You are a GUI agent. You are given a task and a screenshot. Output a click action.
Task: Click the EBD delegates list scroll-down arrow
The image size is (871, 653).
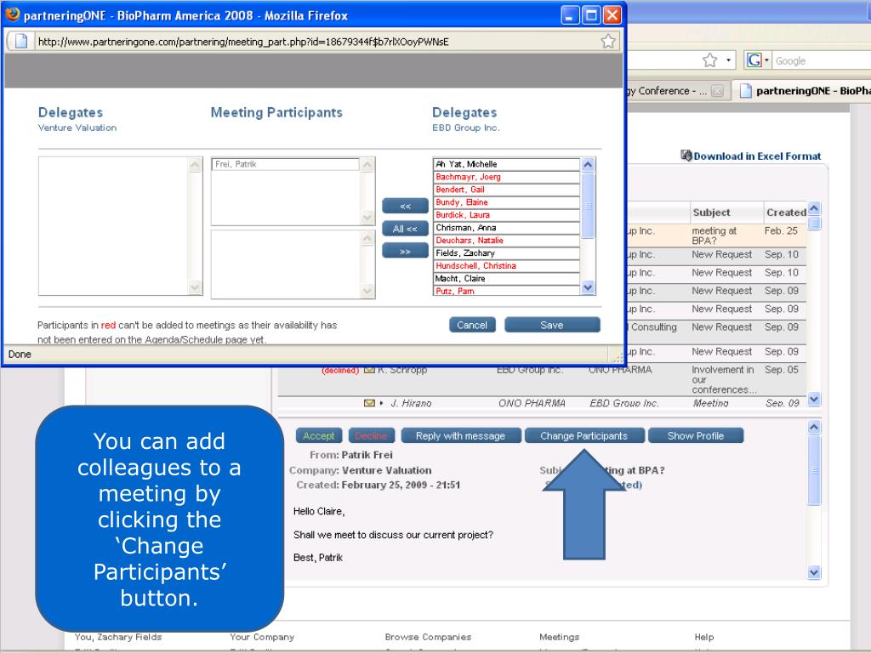tap(588, 287)
